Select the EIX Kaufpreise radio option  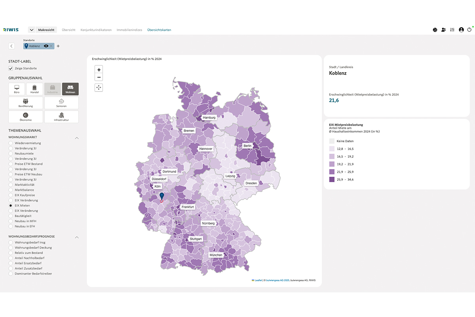(x=11, y=195)
